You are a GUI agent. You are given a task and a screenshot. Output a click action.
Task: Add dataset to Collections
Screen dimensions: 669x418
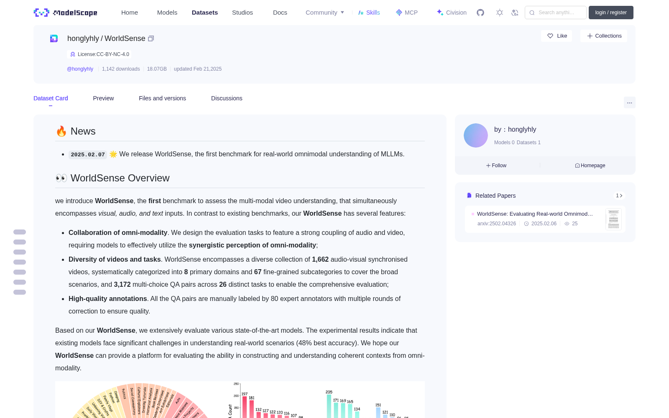(604, 36)
